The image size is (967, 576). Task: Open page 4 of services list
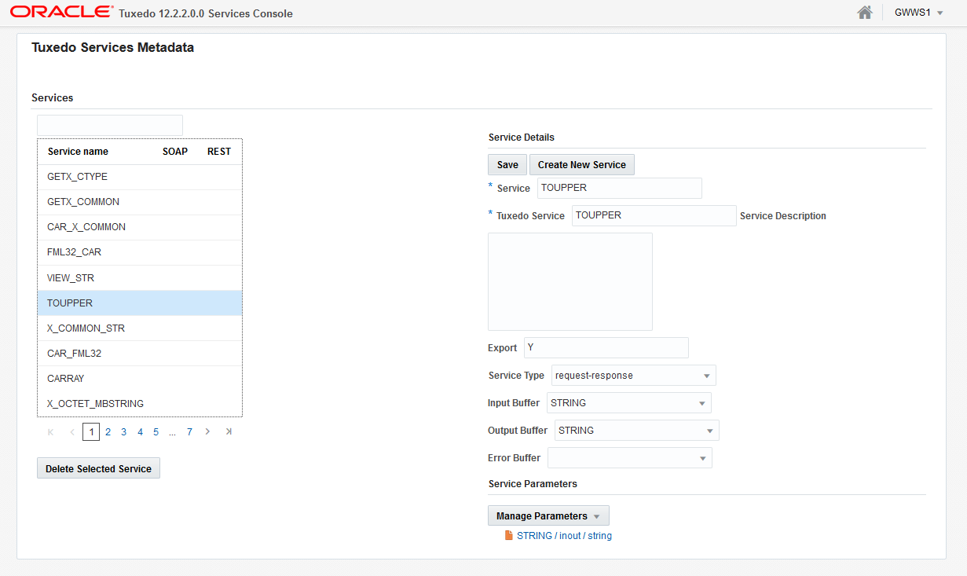(x=140, y=432)
